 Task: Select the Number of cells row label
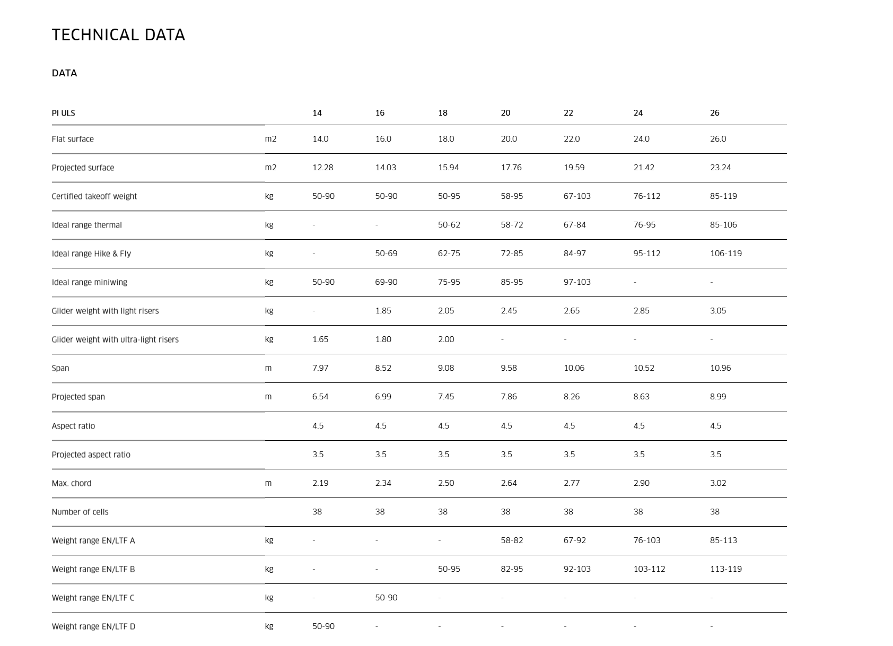pos(80,512)
